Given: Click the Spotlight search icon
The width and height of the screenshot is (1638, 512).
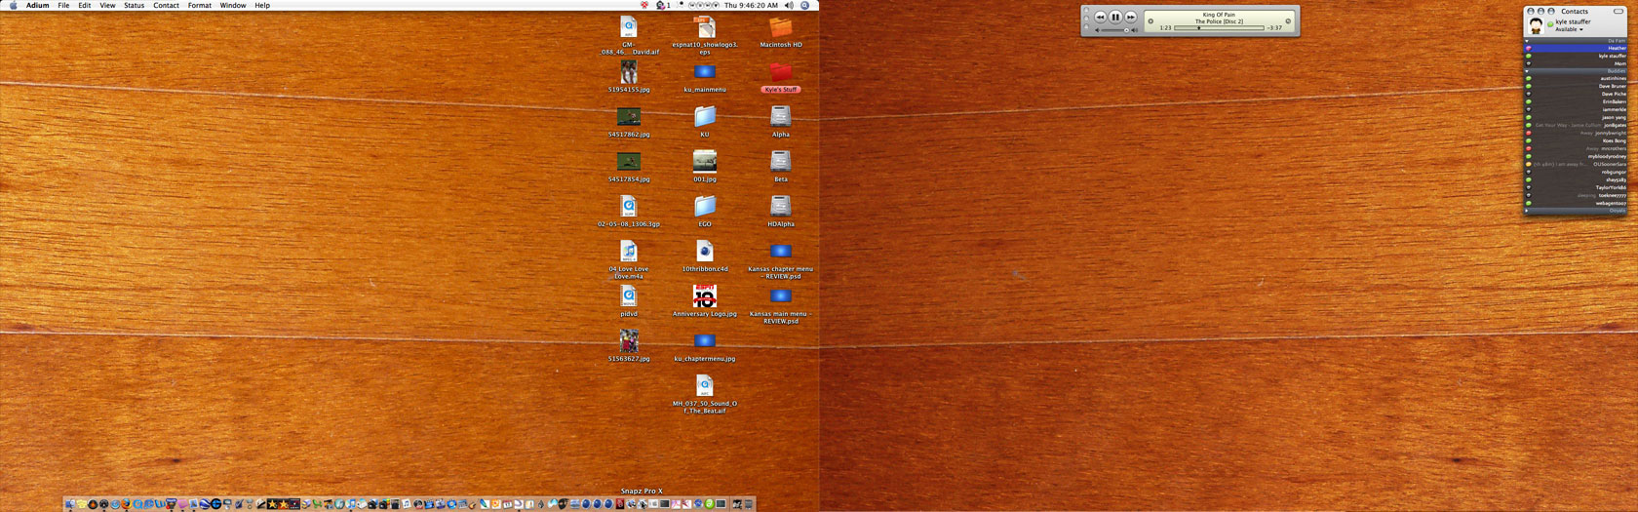Looking at the screenshot, I should pos(805,5).
